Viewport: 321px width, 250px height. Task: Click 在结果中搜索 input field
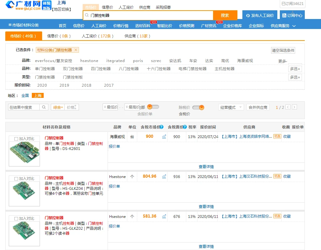(x=24, y=107)
